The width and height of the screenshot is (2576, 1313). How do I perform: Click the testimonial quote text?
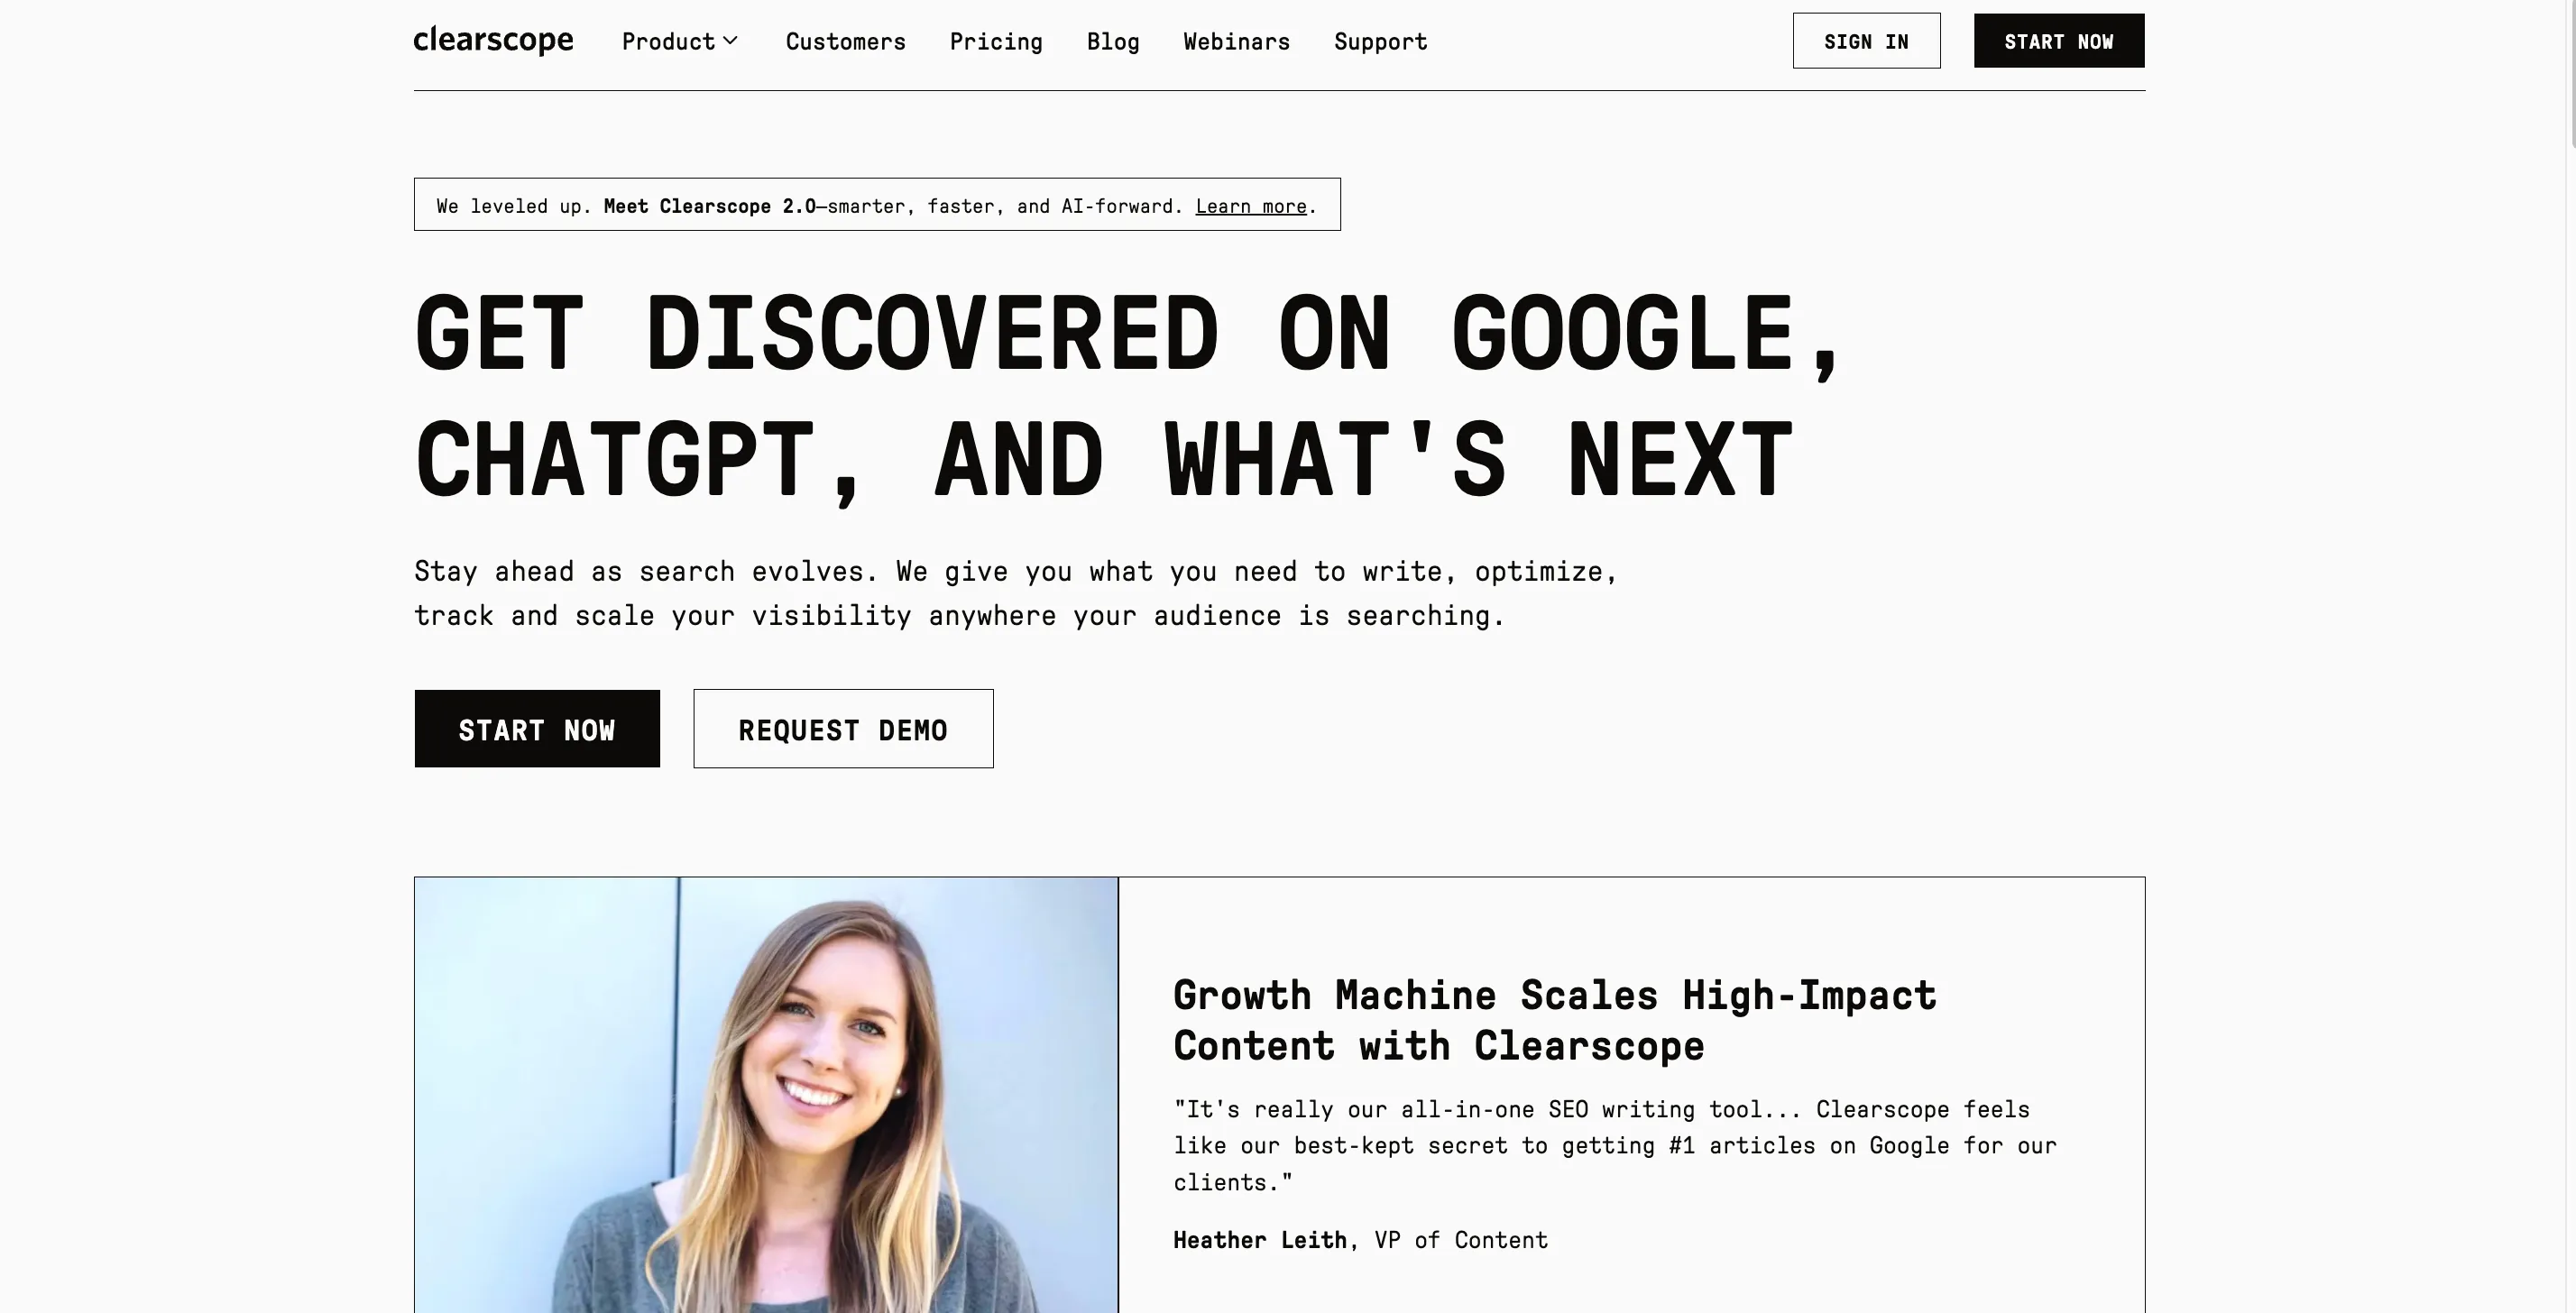tap(1614, 1145)
